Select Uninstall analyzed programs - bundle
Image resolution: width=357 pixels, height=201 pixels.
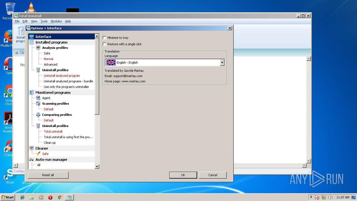pyautogui.click(x=68, y=81)
